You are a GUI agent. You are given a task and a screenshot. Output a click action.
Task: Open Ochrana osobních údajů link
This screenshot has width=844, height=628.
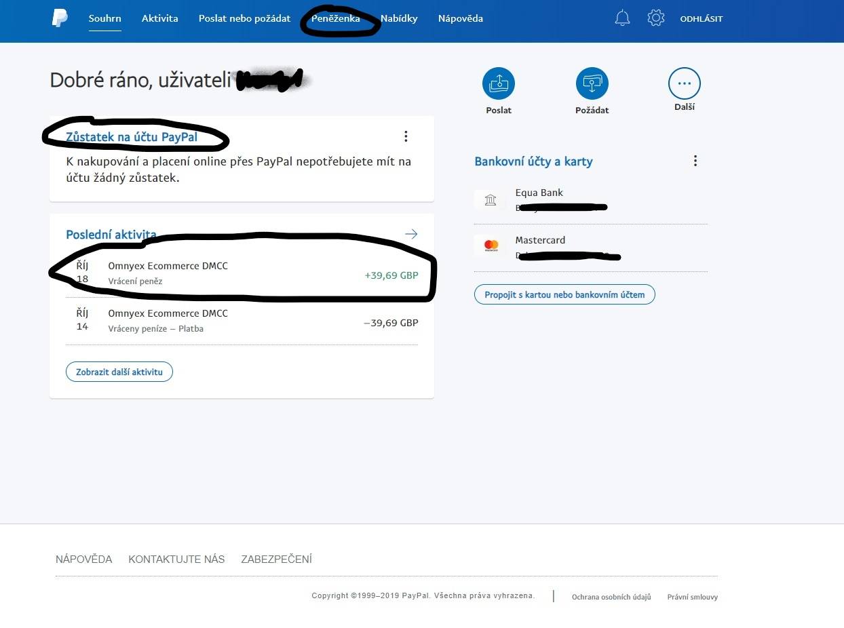(x=611, y=597)
